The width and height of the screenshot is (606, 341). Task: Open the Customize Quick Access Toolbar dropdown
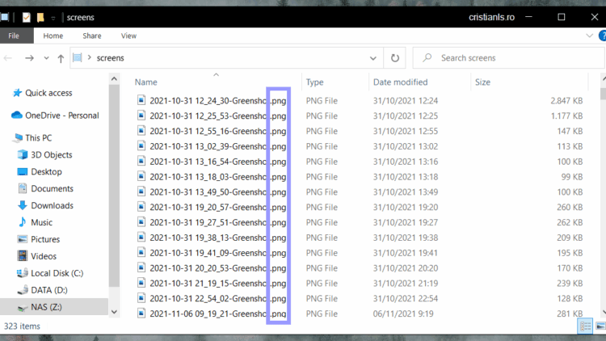coord(53,18)
